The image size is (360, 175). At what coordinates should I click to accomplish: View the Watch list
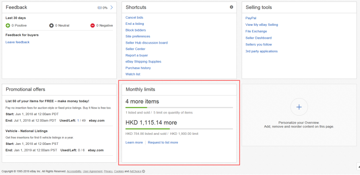coord(132,74)
